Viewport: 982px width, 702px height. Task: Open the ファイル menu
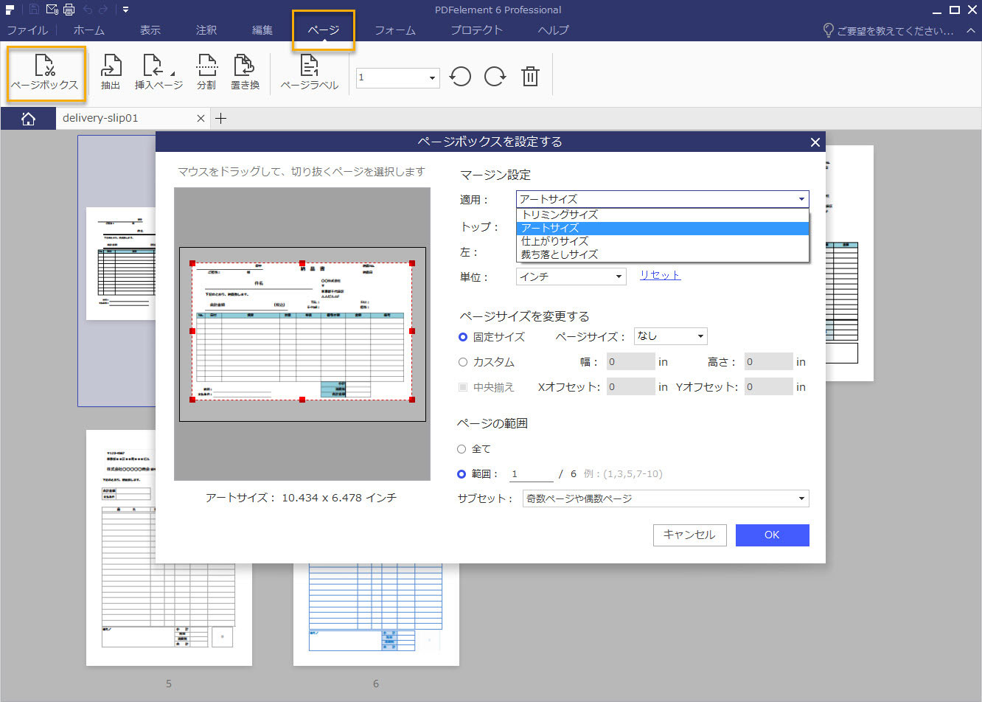point(27,30)
